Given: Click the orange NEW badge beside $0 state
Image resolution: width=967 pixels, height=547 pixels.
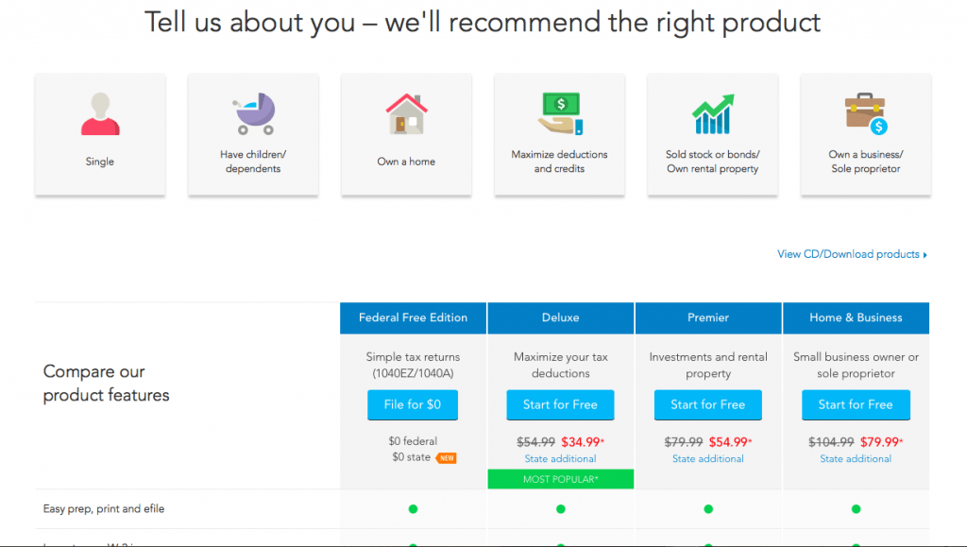Looking at the screenshot, I should pyautogui.click(x=446, y=457).
